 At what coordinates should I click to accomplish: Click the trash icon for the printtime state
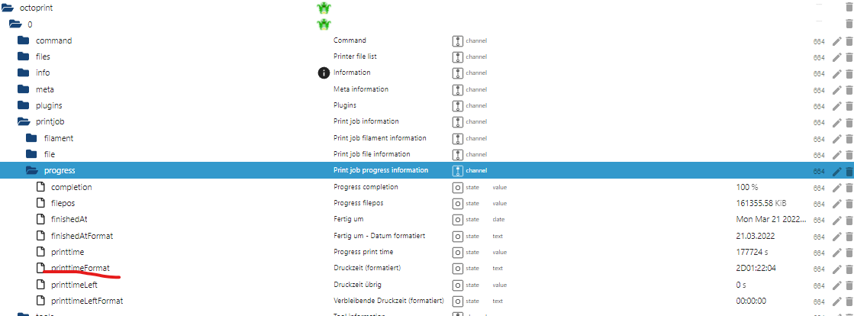(x=849, y=253)
